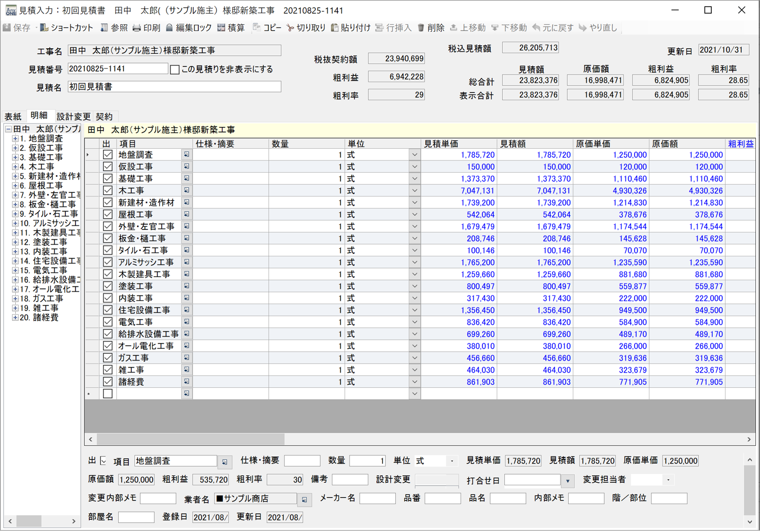Switch to the 設計変更 tab
This screenshot has width=760, height=531.
(74, 116)
